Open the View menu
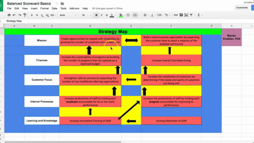 pos(25,8)
